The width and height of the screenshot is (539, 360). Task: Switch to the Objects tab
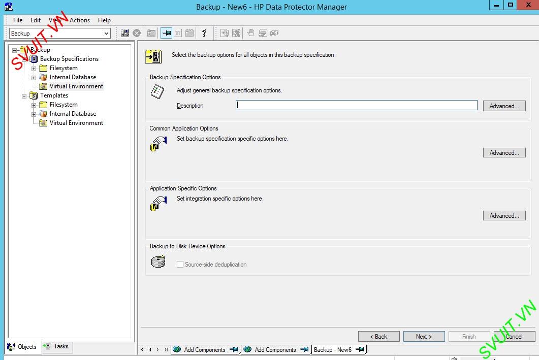[x=23, y=346]
